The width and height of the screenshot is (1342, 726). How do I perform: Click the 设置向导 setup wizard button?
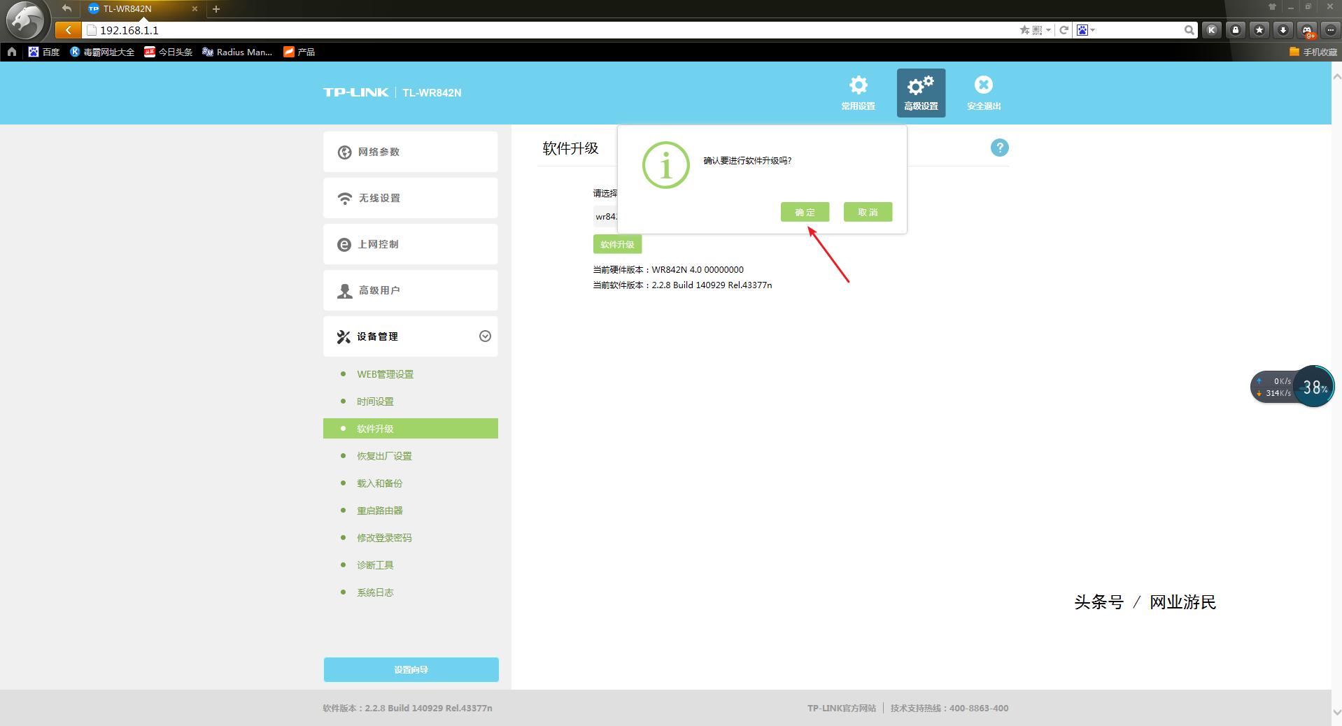(x=411, y=669)
